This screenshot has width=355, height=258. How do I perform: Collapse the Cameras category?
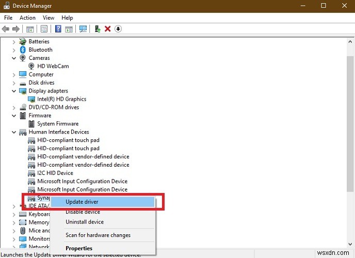pyautogui.click(x=14, y=58)
